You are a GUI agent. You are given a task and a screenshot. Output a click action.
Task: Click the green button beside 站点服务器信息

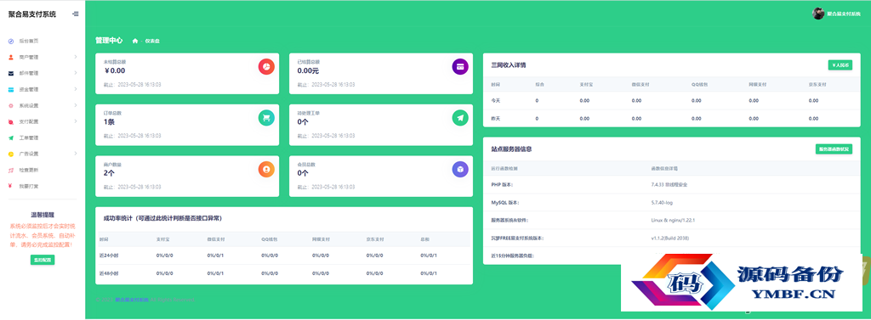(834, 149)
